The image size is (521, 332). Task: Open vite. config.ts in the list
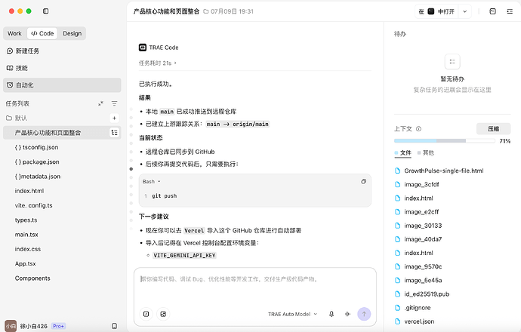[x=33, y=205]
